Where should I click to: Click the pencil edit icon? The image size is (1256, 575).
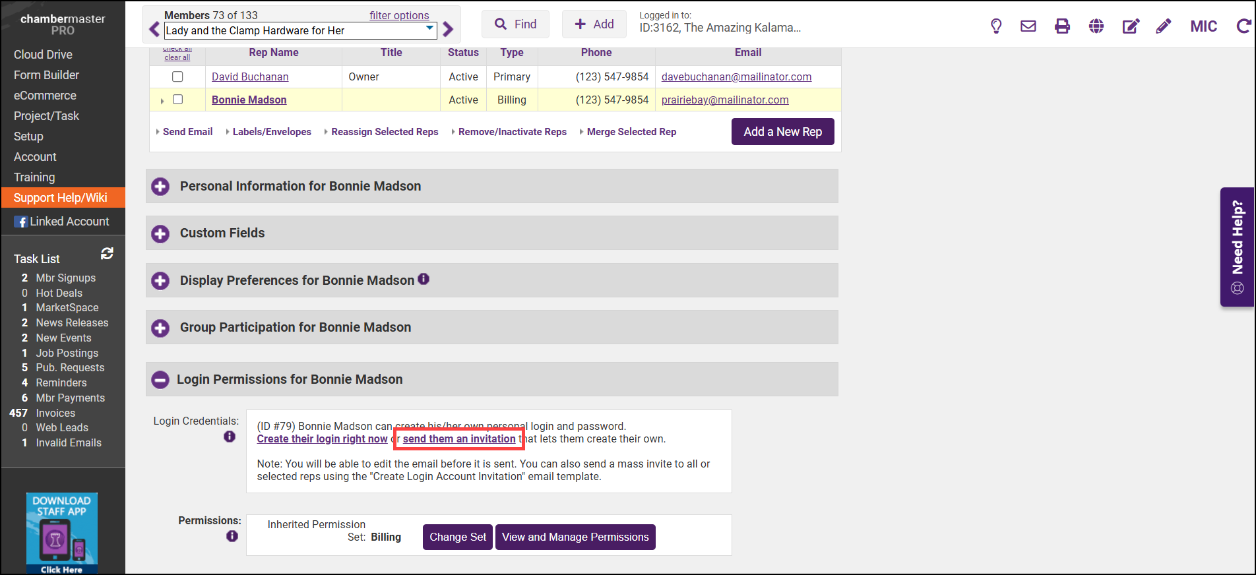[1164, 26]
